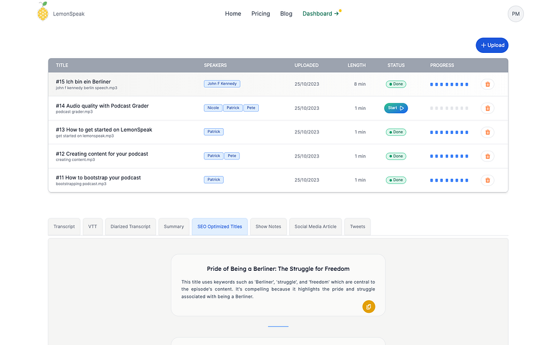Click the STATUS column header
This screenshot has width=559, height=345.
[x=396, y=65]
